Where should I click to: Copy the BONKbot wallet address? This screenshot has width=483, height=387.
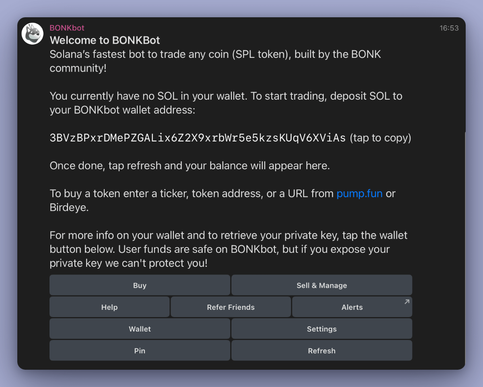pos(197,138)
